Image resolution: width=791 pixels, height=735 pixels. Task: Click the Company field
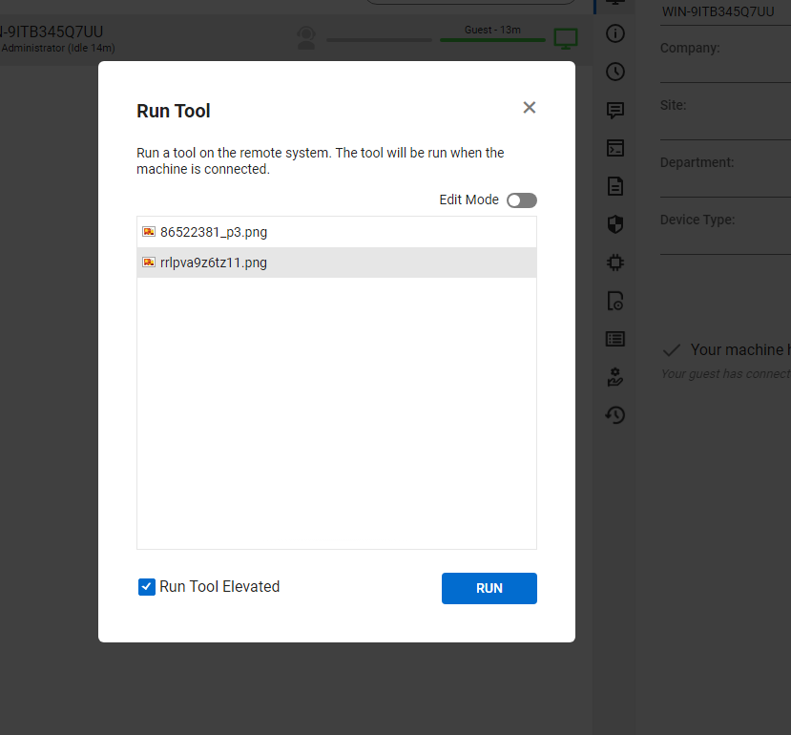[x=725, y=65]
